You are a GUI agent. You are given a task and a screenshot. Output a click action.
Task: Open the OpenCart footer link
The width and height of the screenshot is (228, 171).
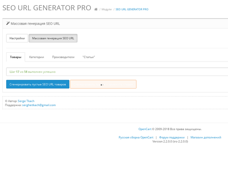145,129
